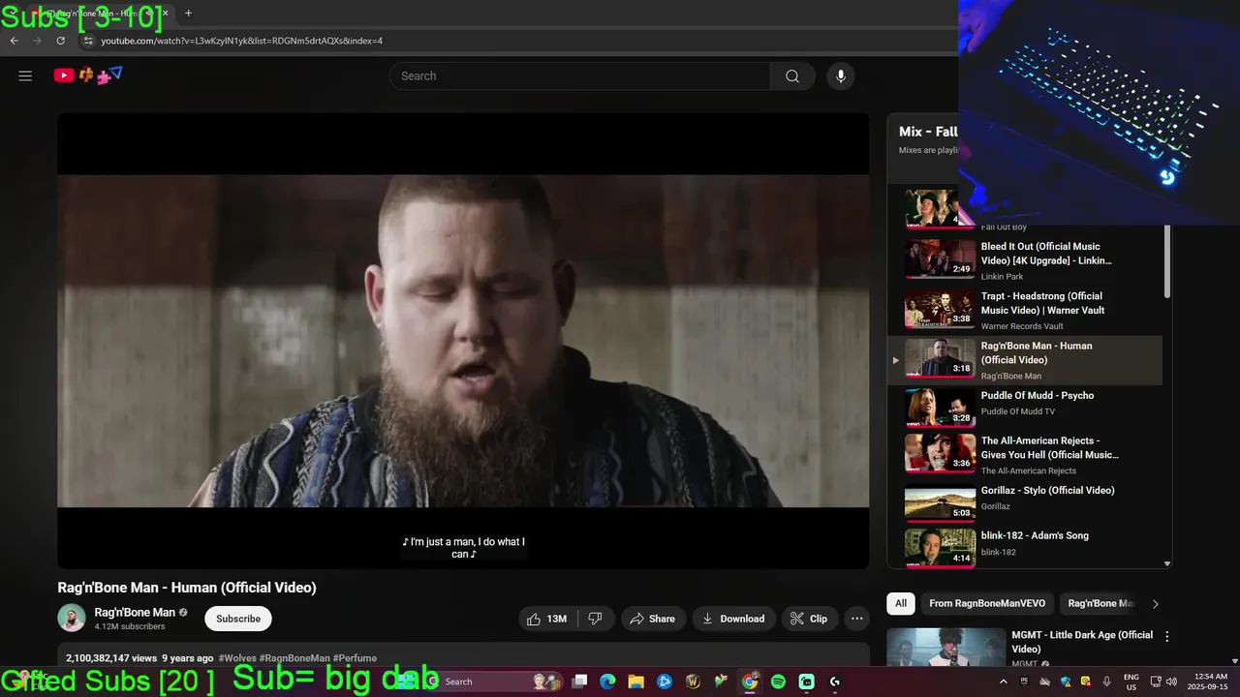Reload the browser page
The height and width of the screenshot is (697, 1240).
60,41
